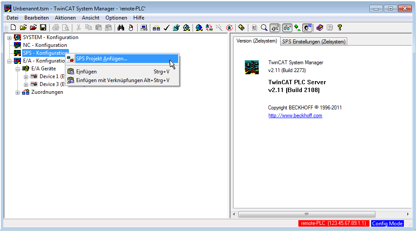The width and height of the screenshot is (416, 231).
Task: Open the beckhoff.com hyperlink
Action: tap(295, 115)
